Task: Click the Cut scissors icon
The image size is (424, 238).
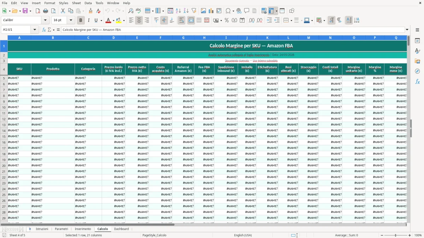Action: 63,11
